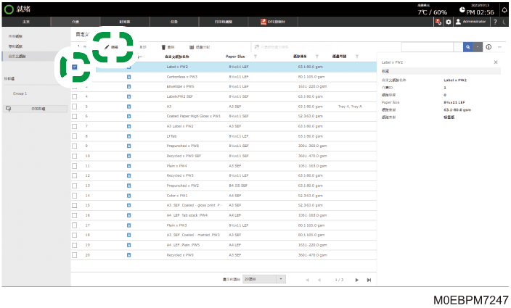Click the filter icon on paper weight column
The image size is (511, 308).
tap(316, 57)
